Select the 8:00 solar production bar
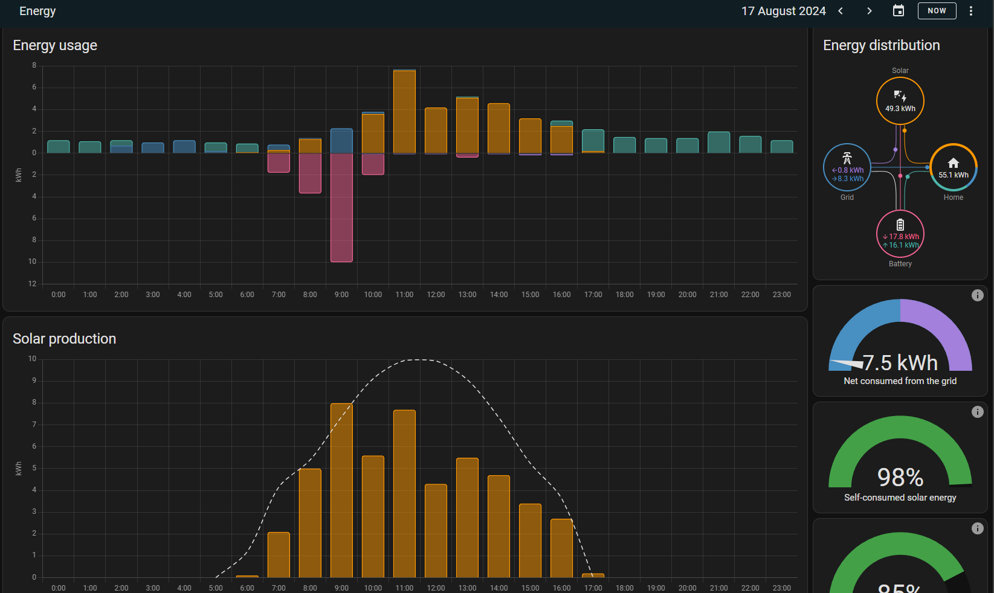 [310, 523]
